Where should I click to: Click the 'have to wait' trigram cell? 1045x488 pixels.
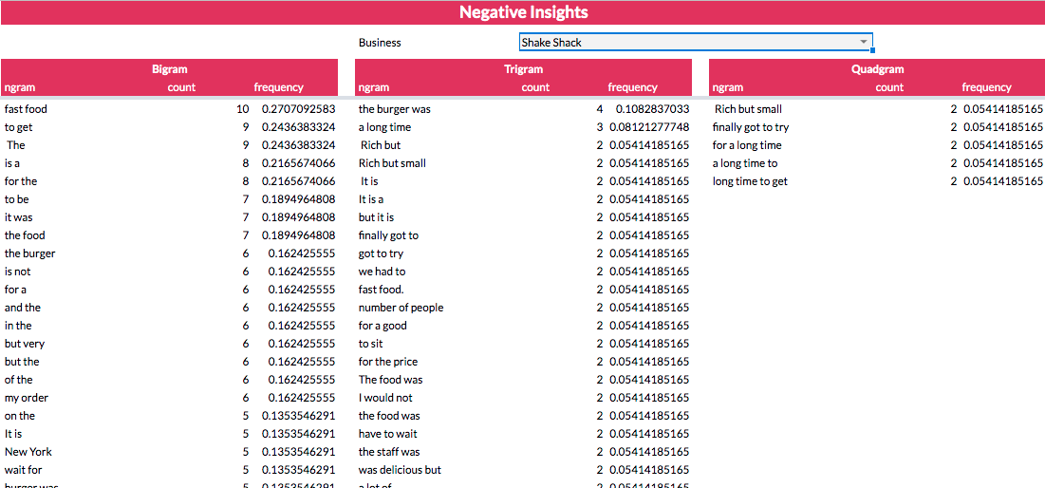click(388, 433)
